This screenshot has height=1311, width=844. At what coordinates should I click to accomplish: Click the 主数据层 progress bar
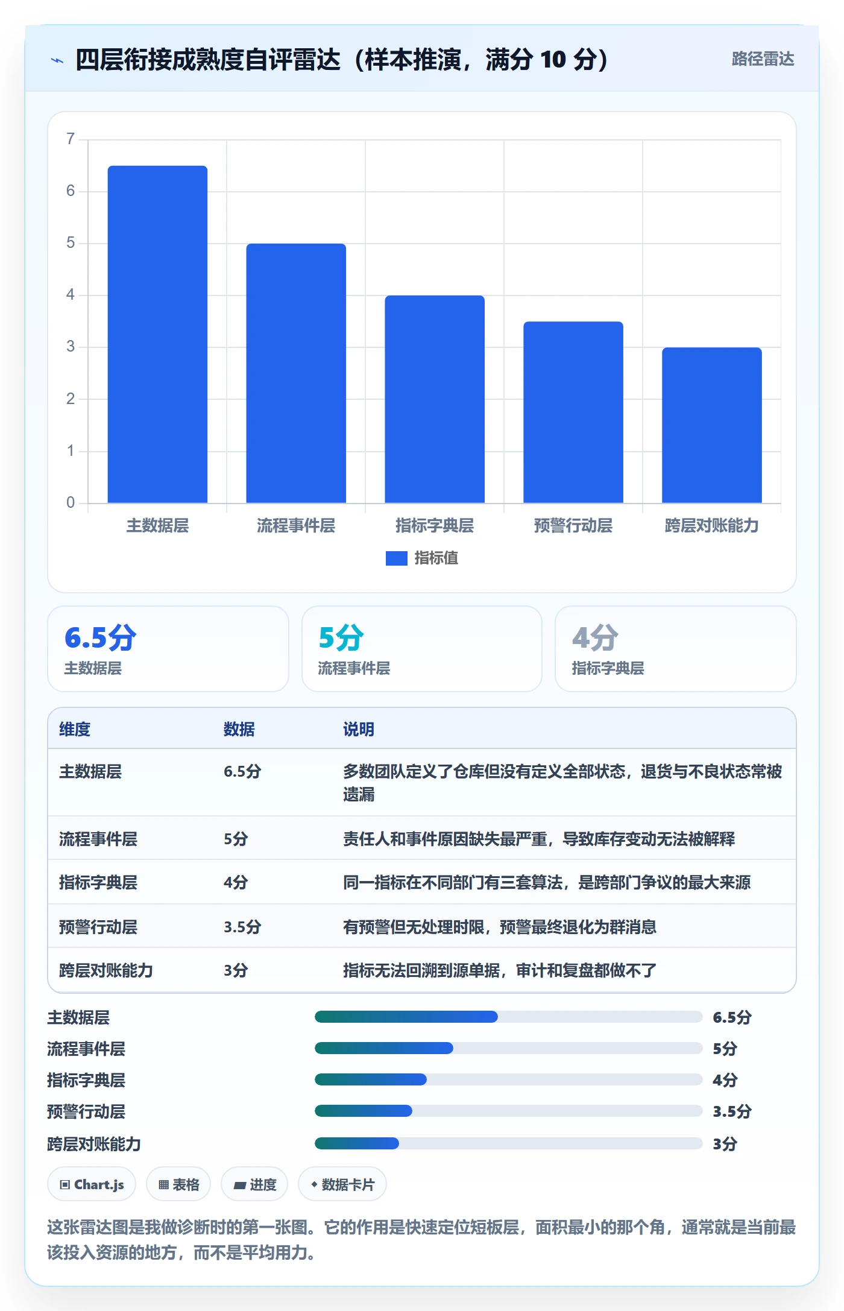tap(509, 1017)
